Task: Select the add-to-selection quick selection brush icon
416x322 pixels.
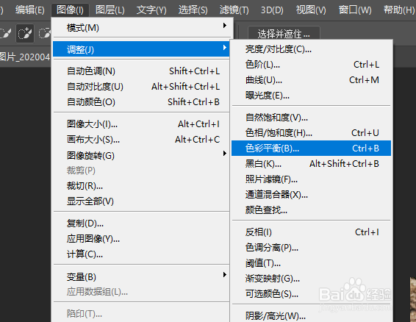Action: [x=25, y=33]
